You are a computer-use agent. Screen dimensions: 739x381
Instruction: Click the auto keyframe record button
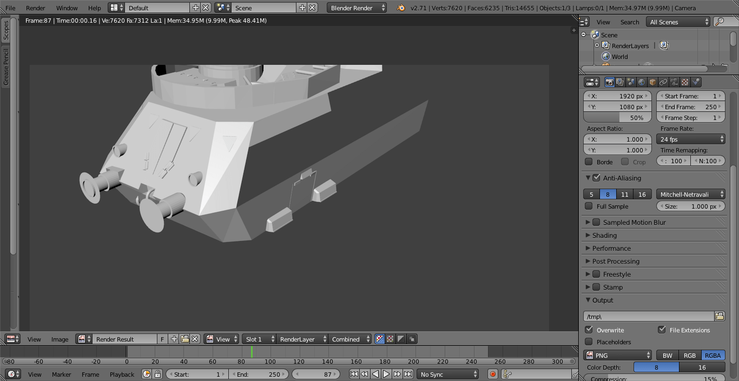coord(492,374)
